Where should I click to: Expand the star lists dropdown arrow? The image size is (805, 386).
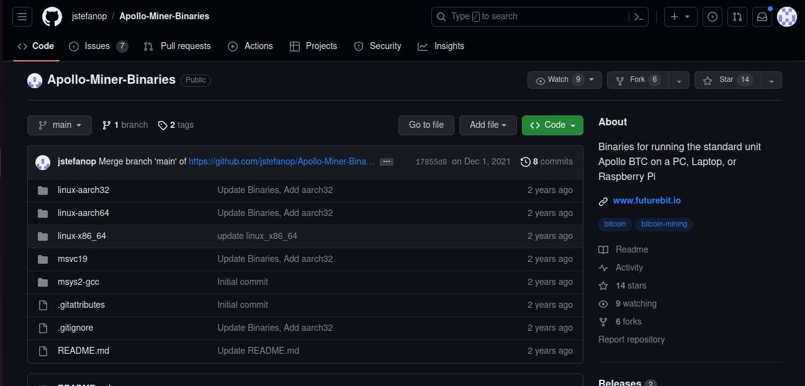point(771,81)
